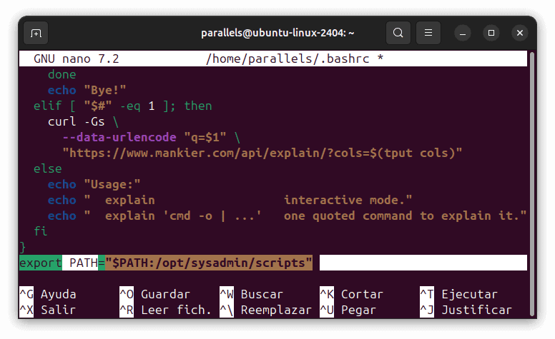This screenshot has width=555, height=339.
Task: Place cursor on the 'done' line
Action: [x=62, y=74]
